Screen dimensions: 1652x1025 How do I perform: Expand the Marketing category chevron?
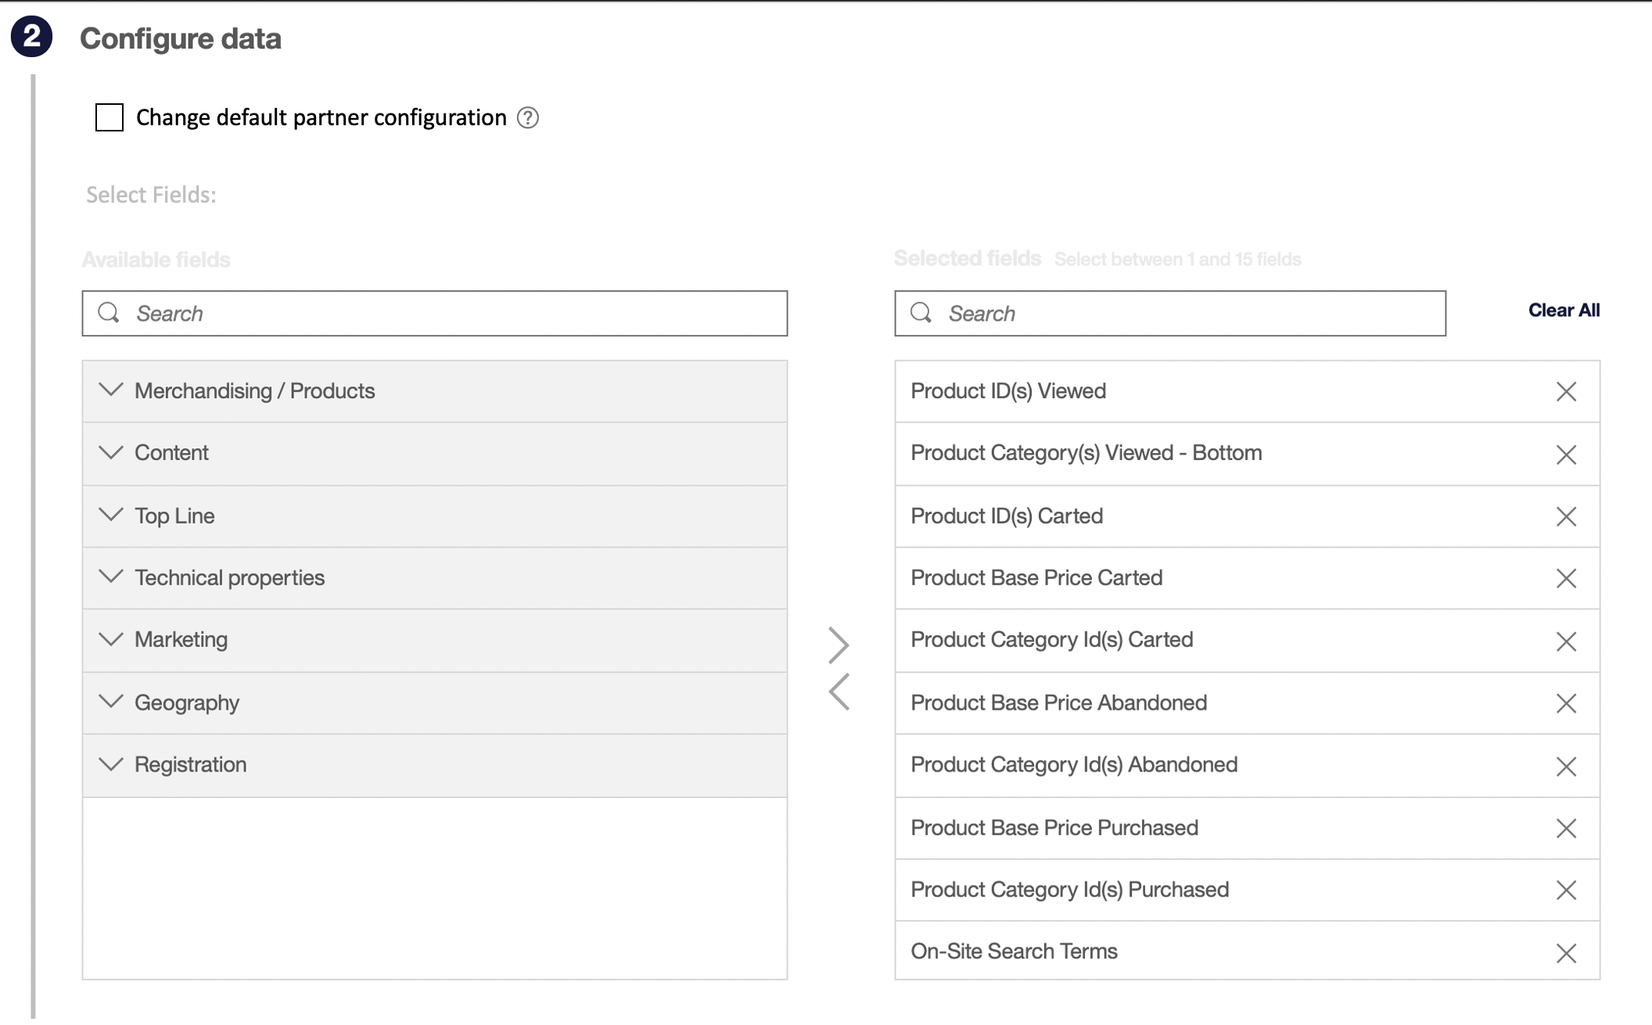(x=111, y=639)
